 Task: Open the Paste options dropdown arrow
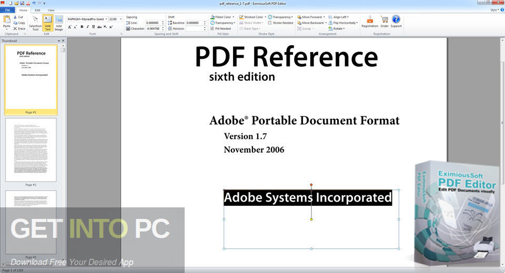pyautogui.click(x=6, y=29)
